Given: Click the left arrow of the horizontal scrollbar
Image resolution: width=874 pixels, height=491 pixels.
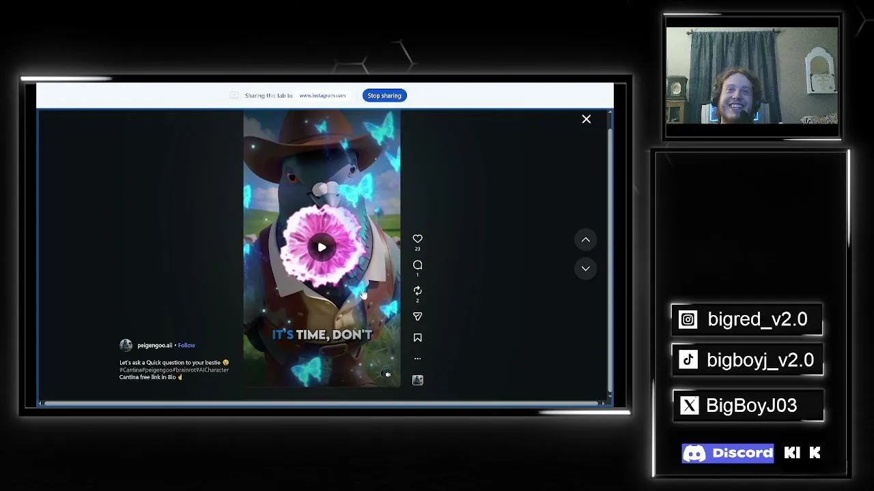Looking at the screenshot, I should point(41,403).
